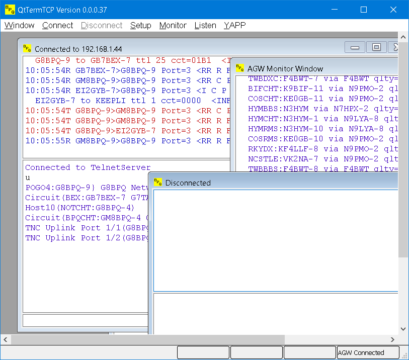Click the horizontal scrollbar thumb

(x=147, y=339)
